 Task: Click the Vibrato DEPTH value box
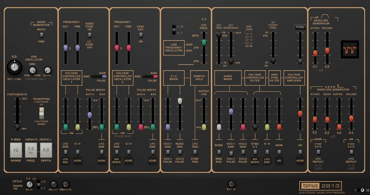click(x=46, y=150)
